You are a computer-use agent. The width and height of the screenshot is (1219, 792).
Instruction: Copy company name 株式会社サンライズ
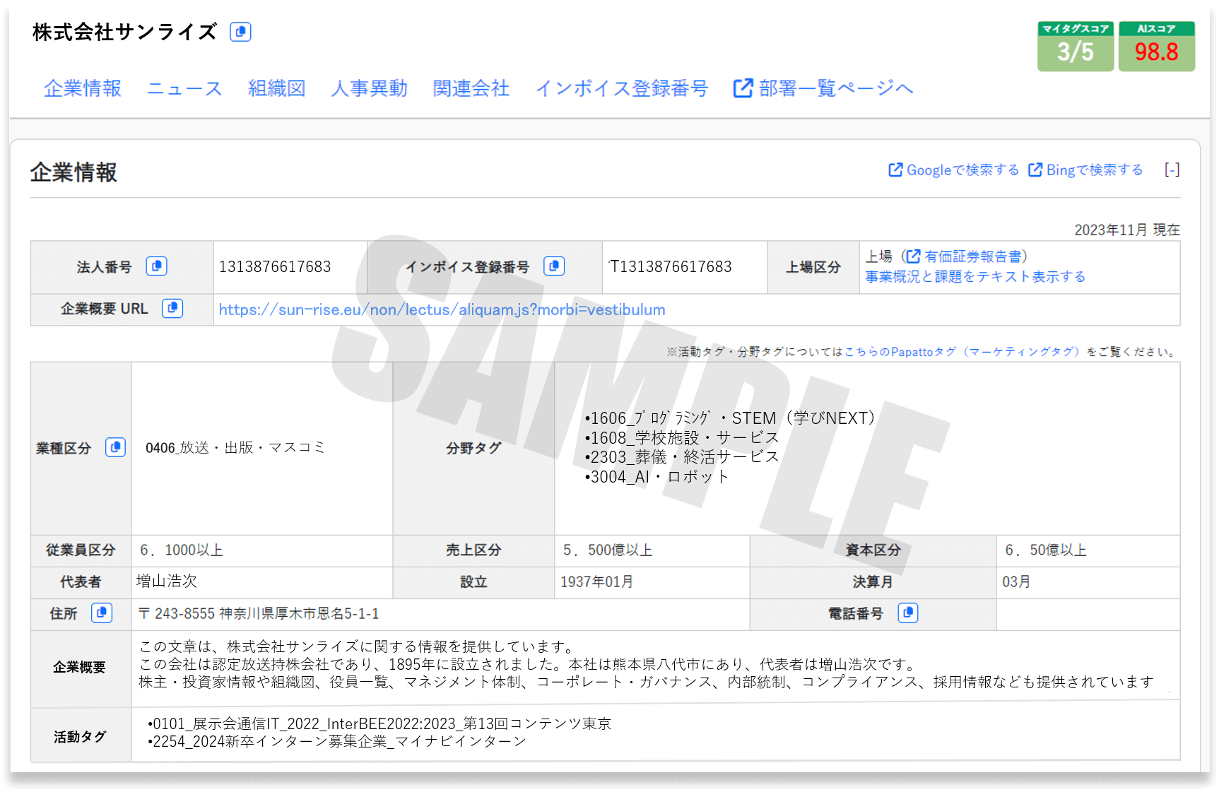[x=240, y=32]
